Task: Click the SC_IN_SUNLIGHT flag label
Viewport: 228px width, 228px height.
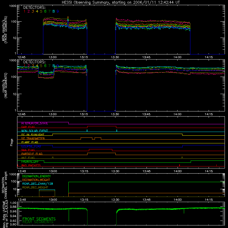Action: [x=33, y=135]
